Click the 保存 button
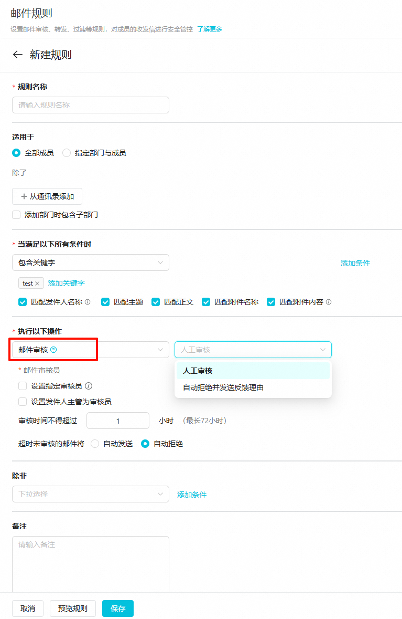Viewport: 402px width, 619px height. click(118, 608)
